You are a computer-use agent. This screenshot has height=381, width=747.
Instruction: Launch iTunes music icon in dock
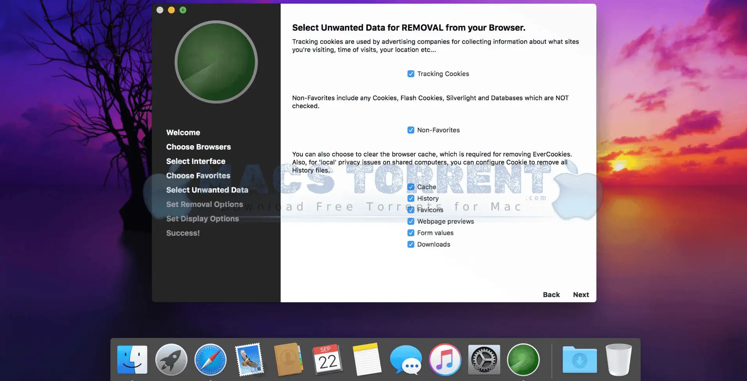pos(445,360)
